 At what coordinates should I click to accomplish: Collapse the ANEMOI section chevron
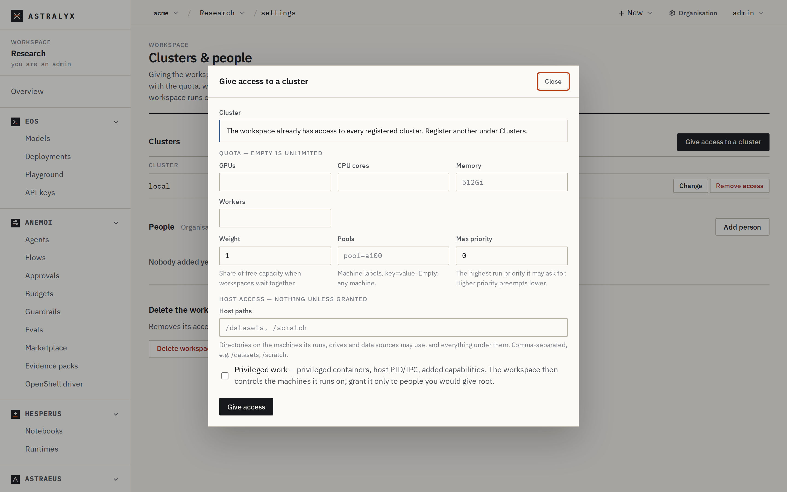tap(116, 223)
